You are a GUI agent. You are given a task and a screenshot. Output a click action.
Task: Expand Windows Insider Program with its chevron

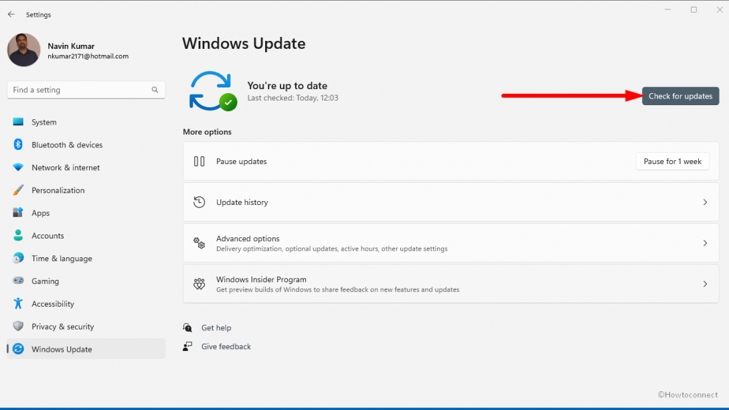coord(705,284)
